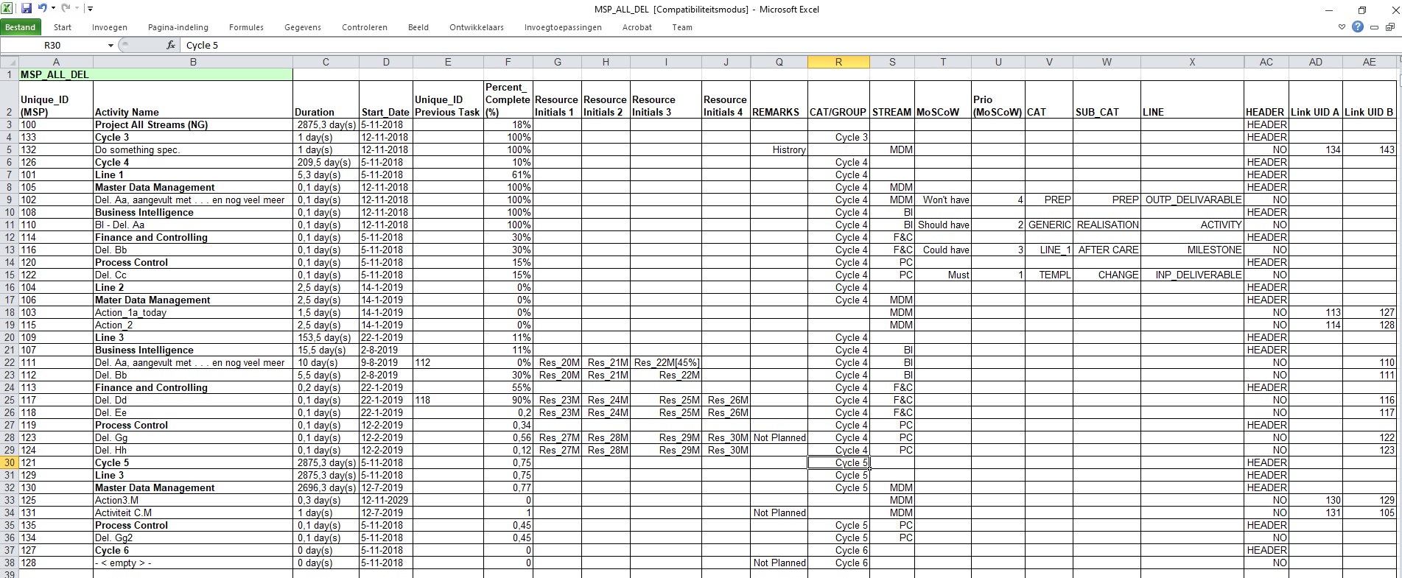Click the fx insert function icon

point(171,45)
